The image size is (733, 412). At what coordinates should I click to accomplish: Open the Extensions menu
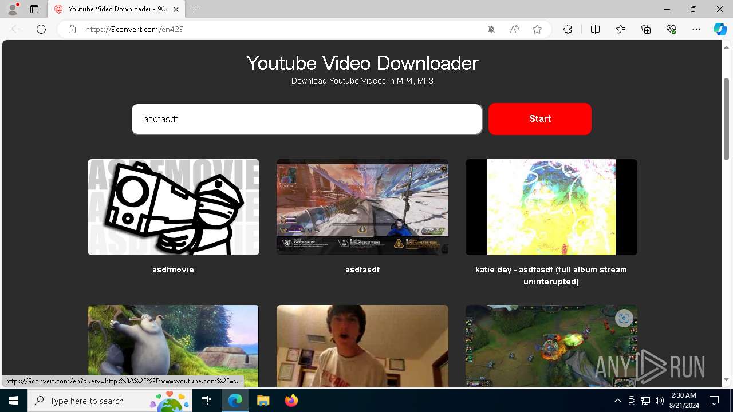[568, 29]
